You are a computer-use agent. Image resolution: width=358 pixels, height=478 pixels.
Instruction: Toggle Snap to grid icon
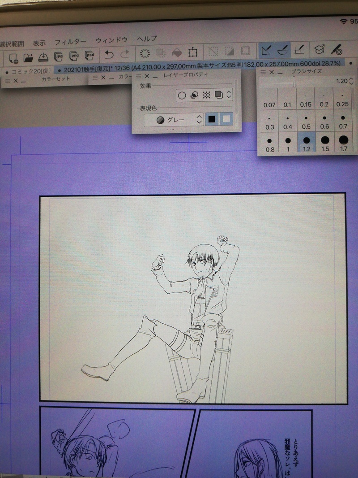299,49
